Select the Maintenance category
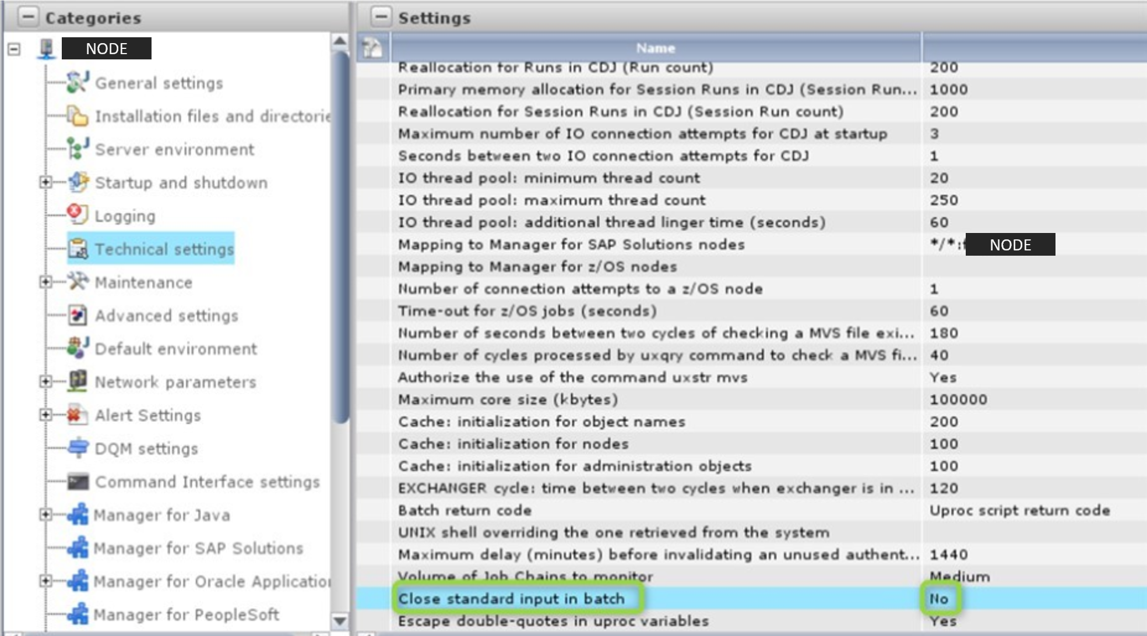1147x636 pixels. (x=143, y=282)
